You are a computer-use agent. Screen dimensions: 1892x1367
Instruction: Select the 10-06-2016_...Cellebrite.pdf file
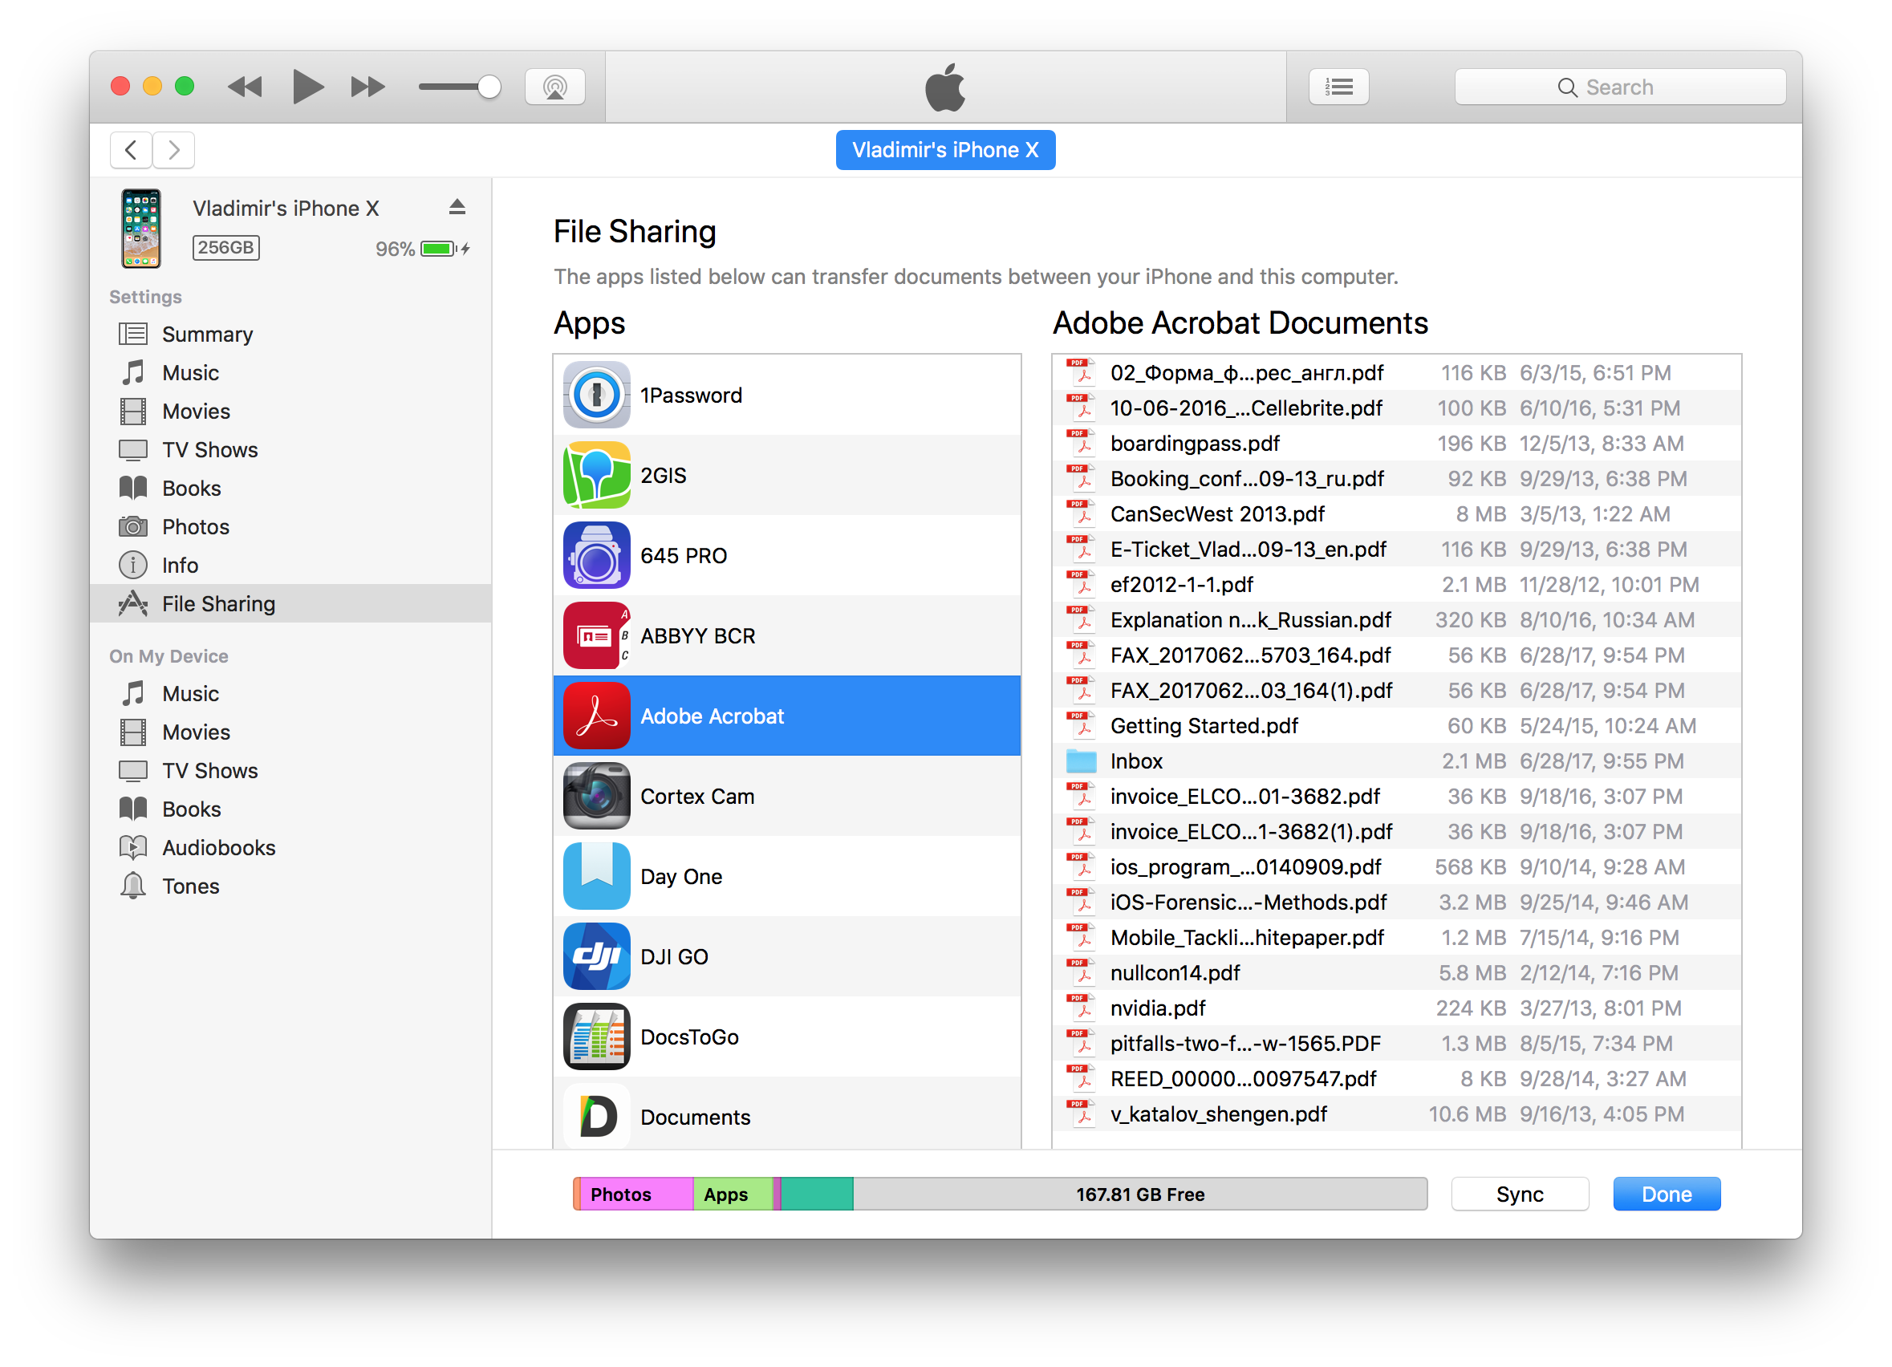coord(1396,408)
